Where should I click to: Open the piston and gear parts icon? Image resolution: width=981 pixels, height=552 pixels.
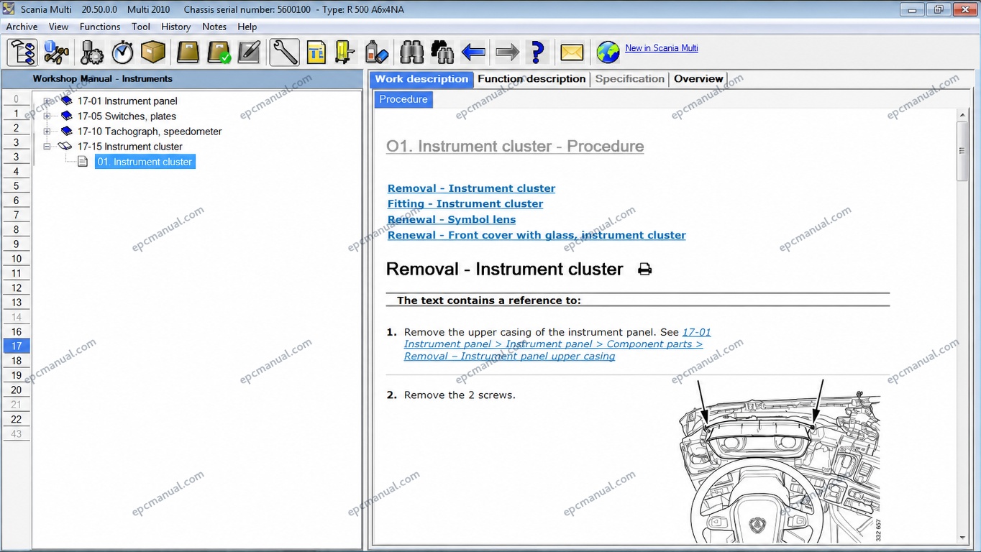(92, 52)
